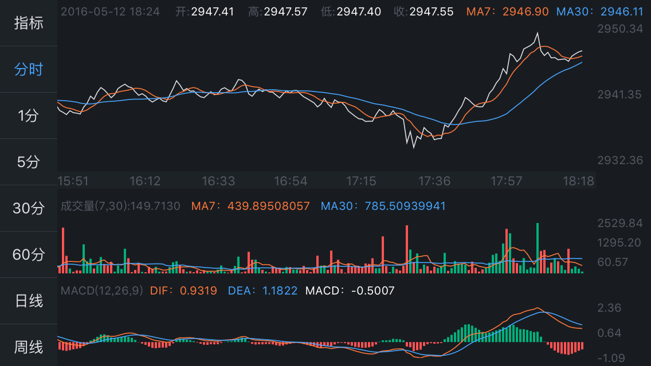Viewport: 651px width, 366px height.
Task: Switch to the 30分 interval tab
Action: pos(29,208)
